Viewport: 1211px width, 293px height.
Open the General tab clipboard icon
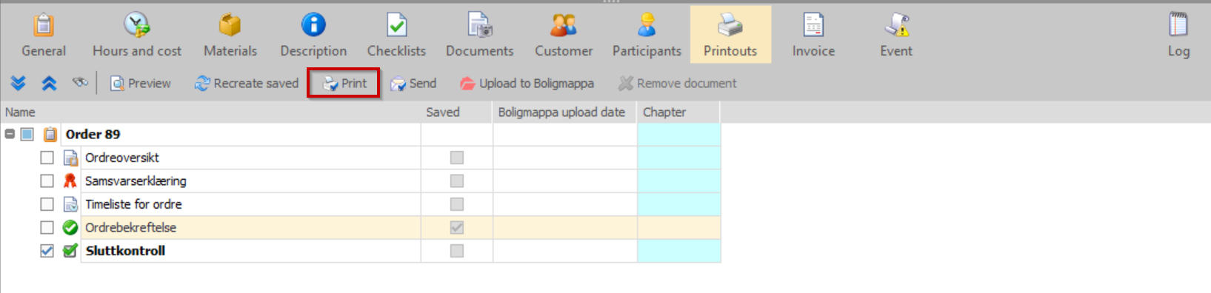click(x=44, y=25)
